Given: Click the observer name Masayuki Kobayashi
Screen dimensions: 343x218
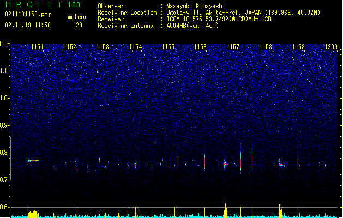Looking at the screenshot, I should 196,6.
